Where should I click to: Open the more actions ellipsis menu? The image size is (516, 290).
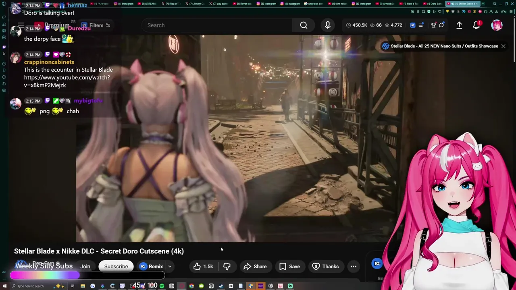tap(354, 266)
